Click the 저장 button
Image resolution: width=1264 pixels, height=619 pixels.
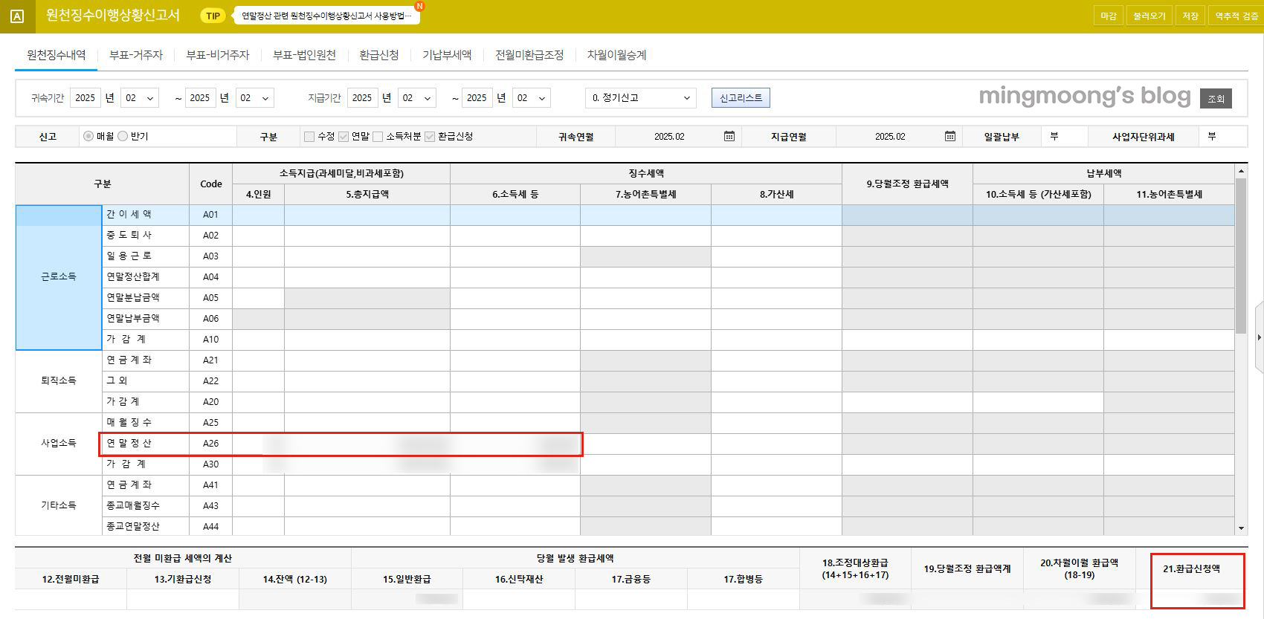[1190, 16]
